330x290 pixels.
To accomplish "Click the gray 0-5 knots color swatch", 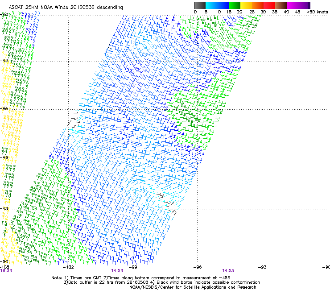I will [x=200, y=5].
